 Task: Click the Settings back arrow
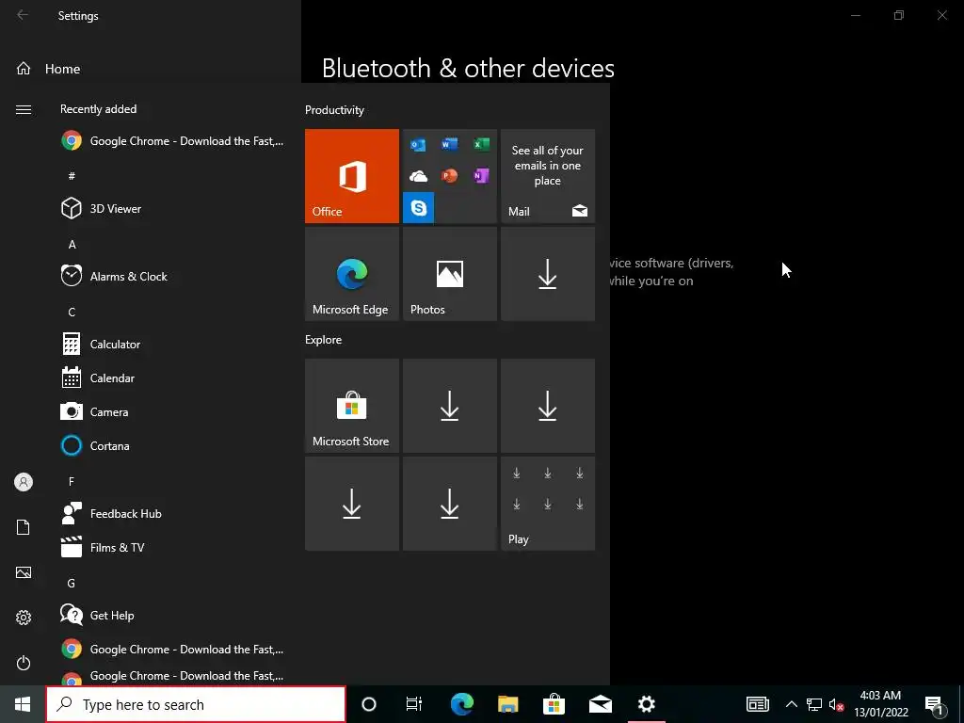coord(23,15)
